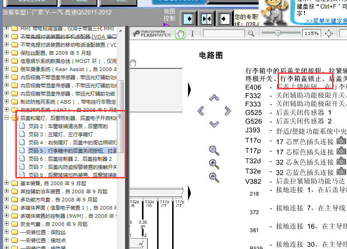Click the up navigation arrow on diagram
Viewport: 347px width, 249px height.
pos(214,97)
